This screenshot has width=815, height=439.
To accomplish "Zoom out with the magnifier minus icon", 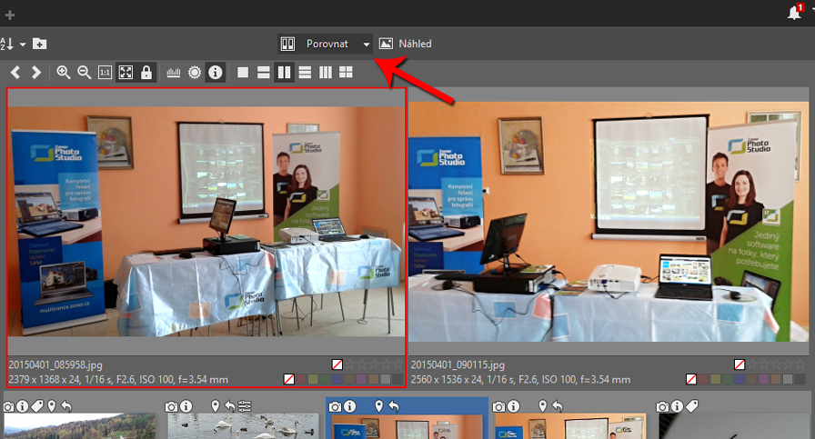I will (x=84, y=73).
